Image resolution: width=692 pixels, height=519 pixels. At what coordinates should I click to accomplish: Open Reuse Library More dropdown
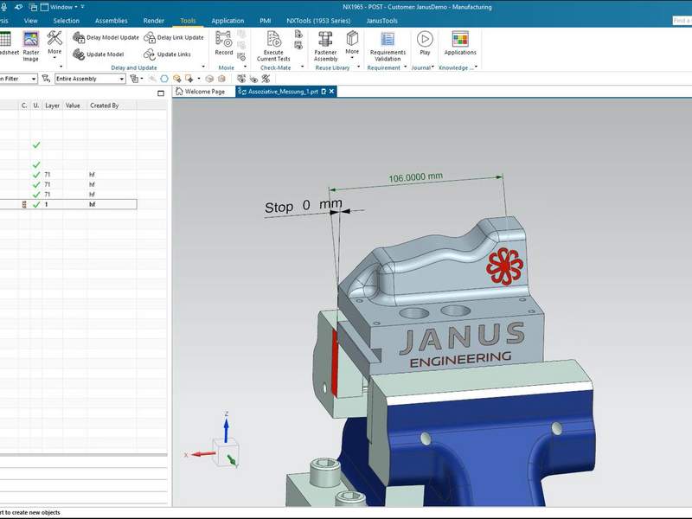click(x=352, y=44)
